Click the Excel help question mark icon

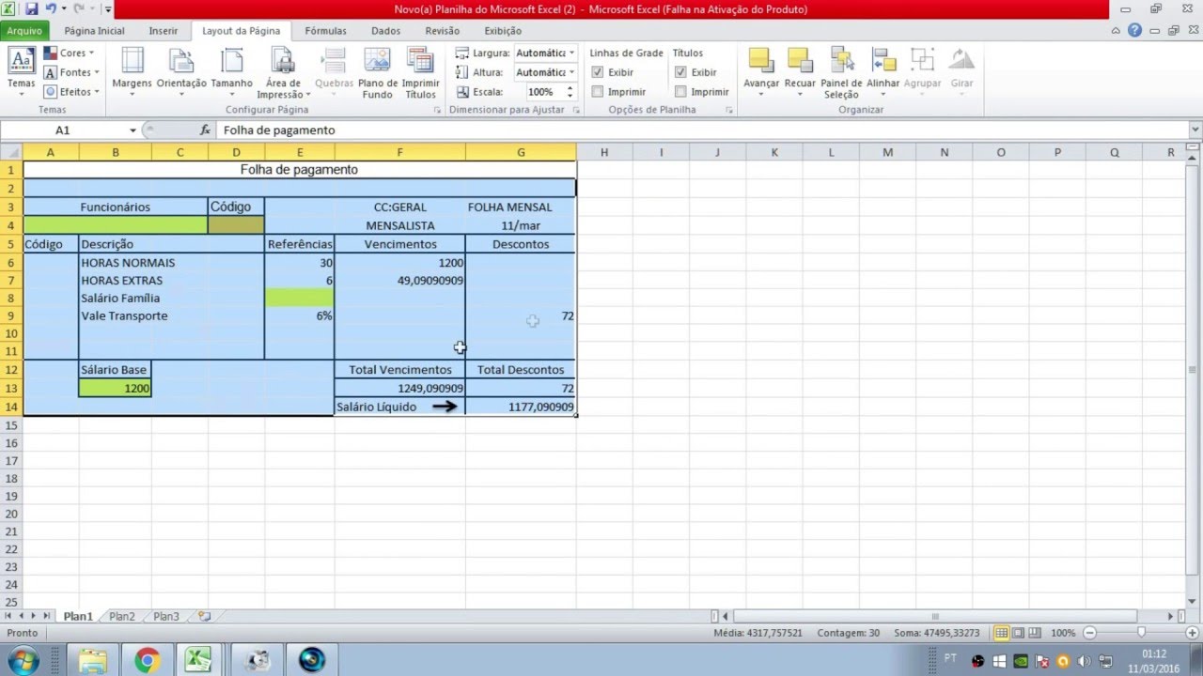coord(1134,30)
